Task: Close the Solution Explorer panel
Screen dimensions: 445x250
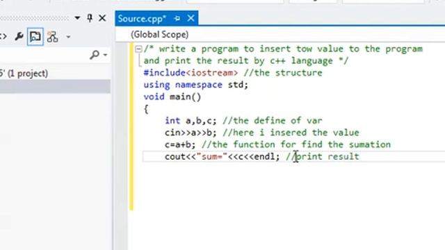Action: click(x=102, y=18)
